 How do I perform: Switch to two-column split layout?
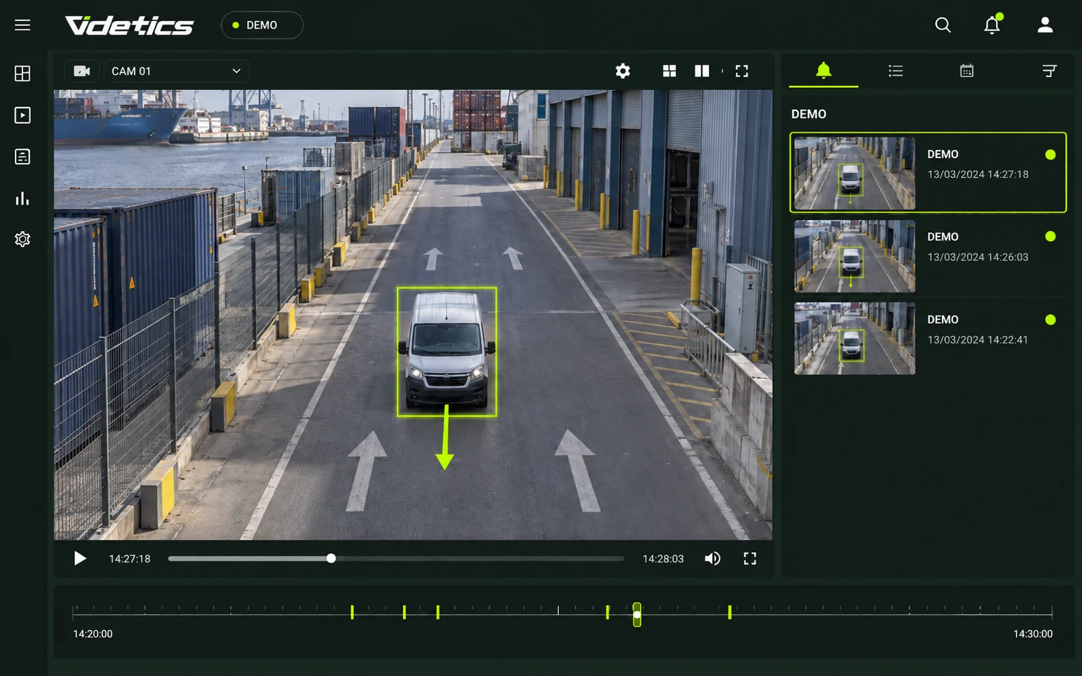[702, 71]
